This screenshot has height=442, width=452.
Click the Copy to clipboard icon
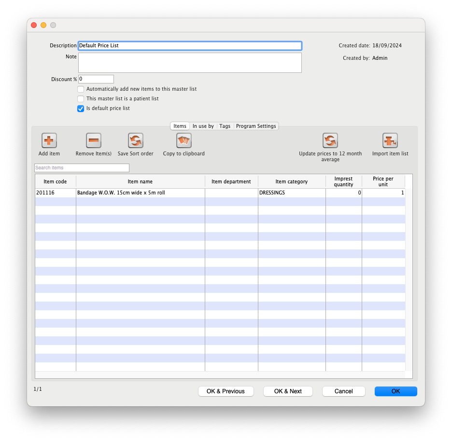(x=184, y=141)
